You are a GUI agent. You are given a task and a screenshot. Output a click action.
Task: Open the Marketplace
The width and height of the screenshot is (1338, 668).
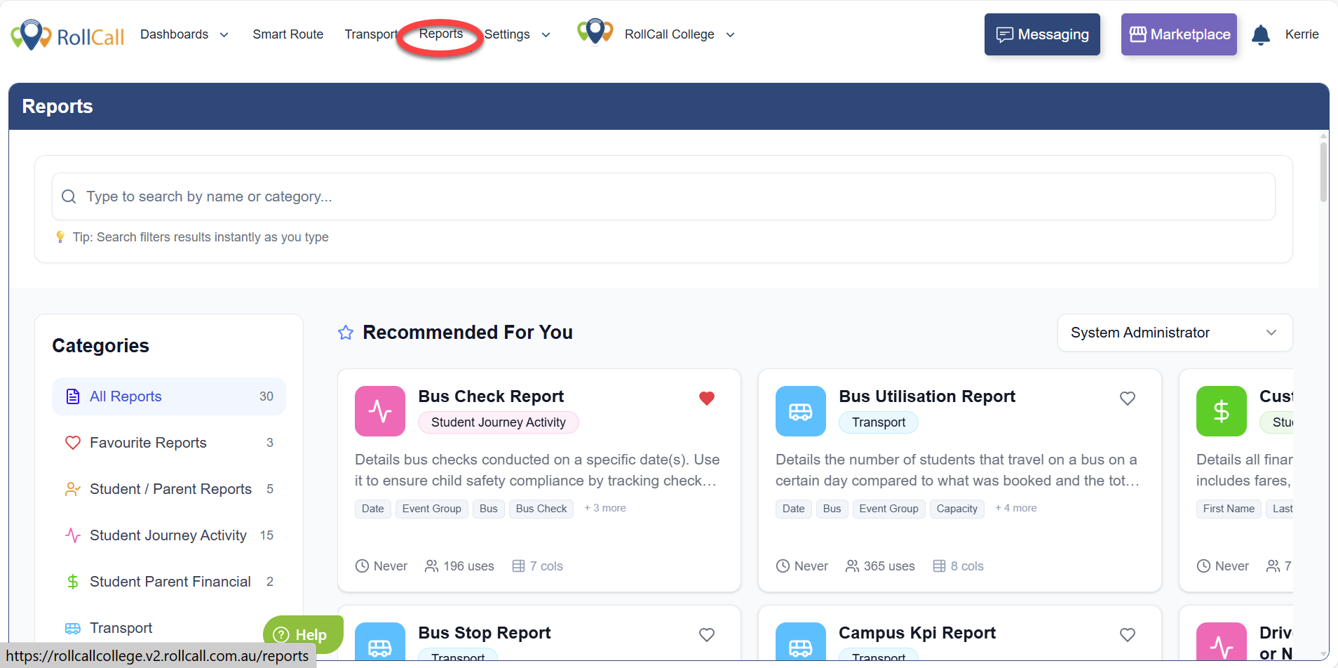[1179, 34]
